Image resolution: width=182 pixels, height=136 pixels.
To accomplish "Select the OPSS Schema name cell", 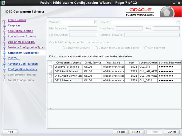I will (x=68, y=80).
